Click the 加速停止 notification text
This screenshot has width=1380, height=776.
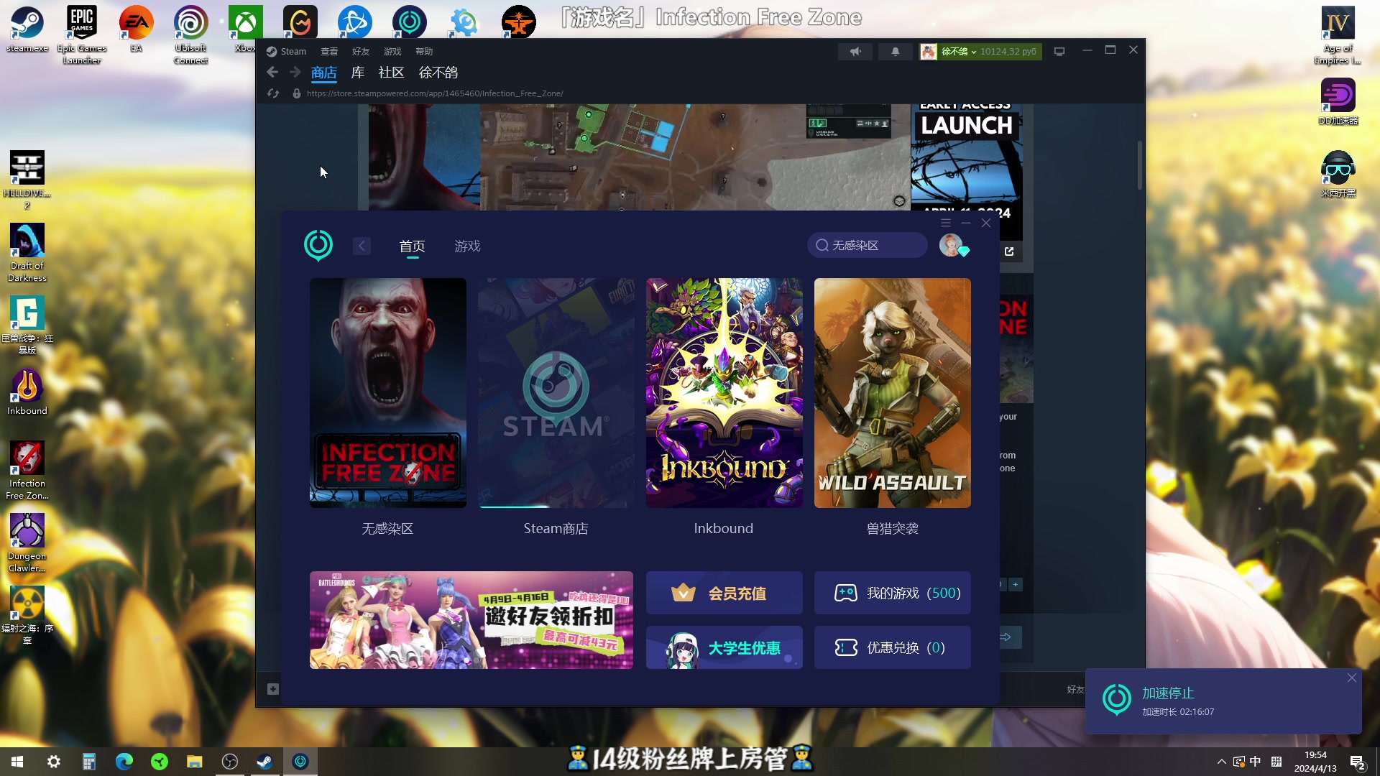[1168, 693]
